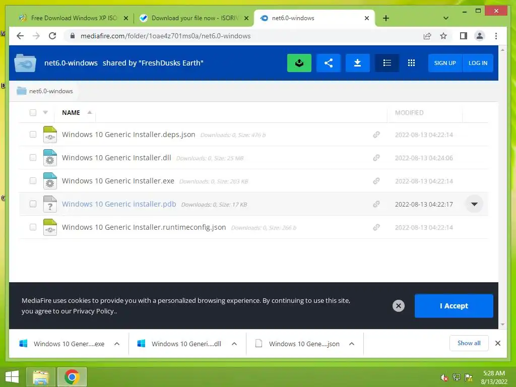
Task: Open the Chrome side panel
Action: [x=464, y=36]
